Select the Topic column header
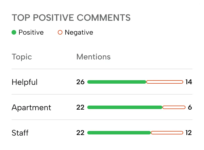This screenshot has height=150, width=204. (22, 57)
